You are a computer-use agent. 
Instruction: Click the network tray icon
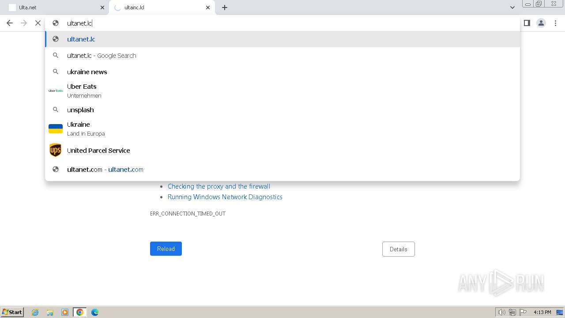pyautogui.click(x=512, y=312)
